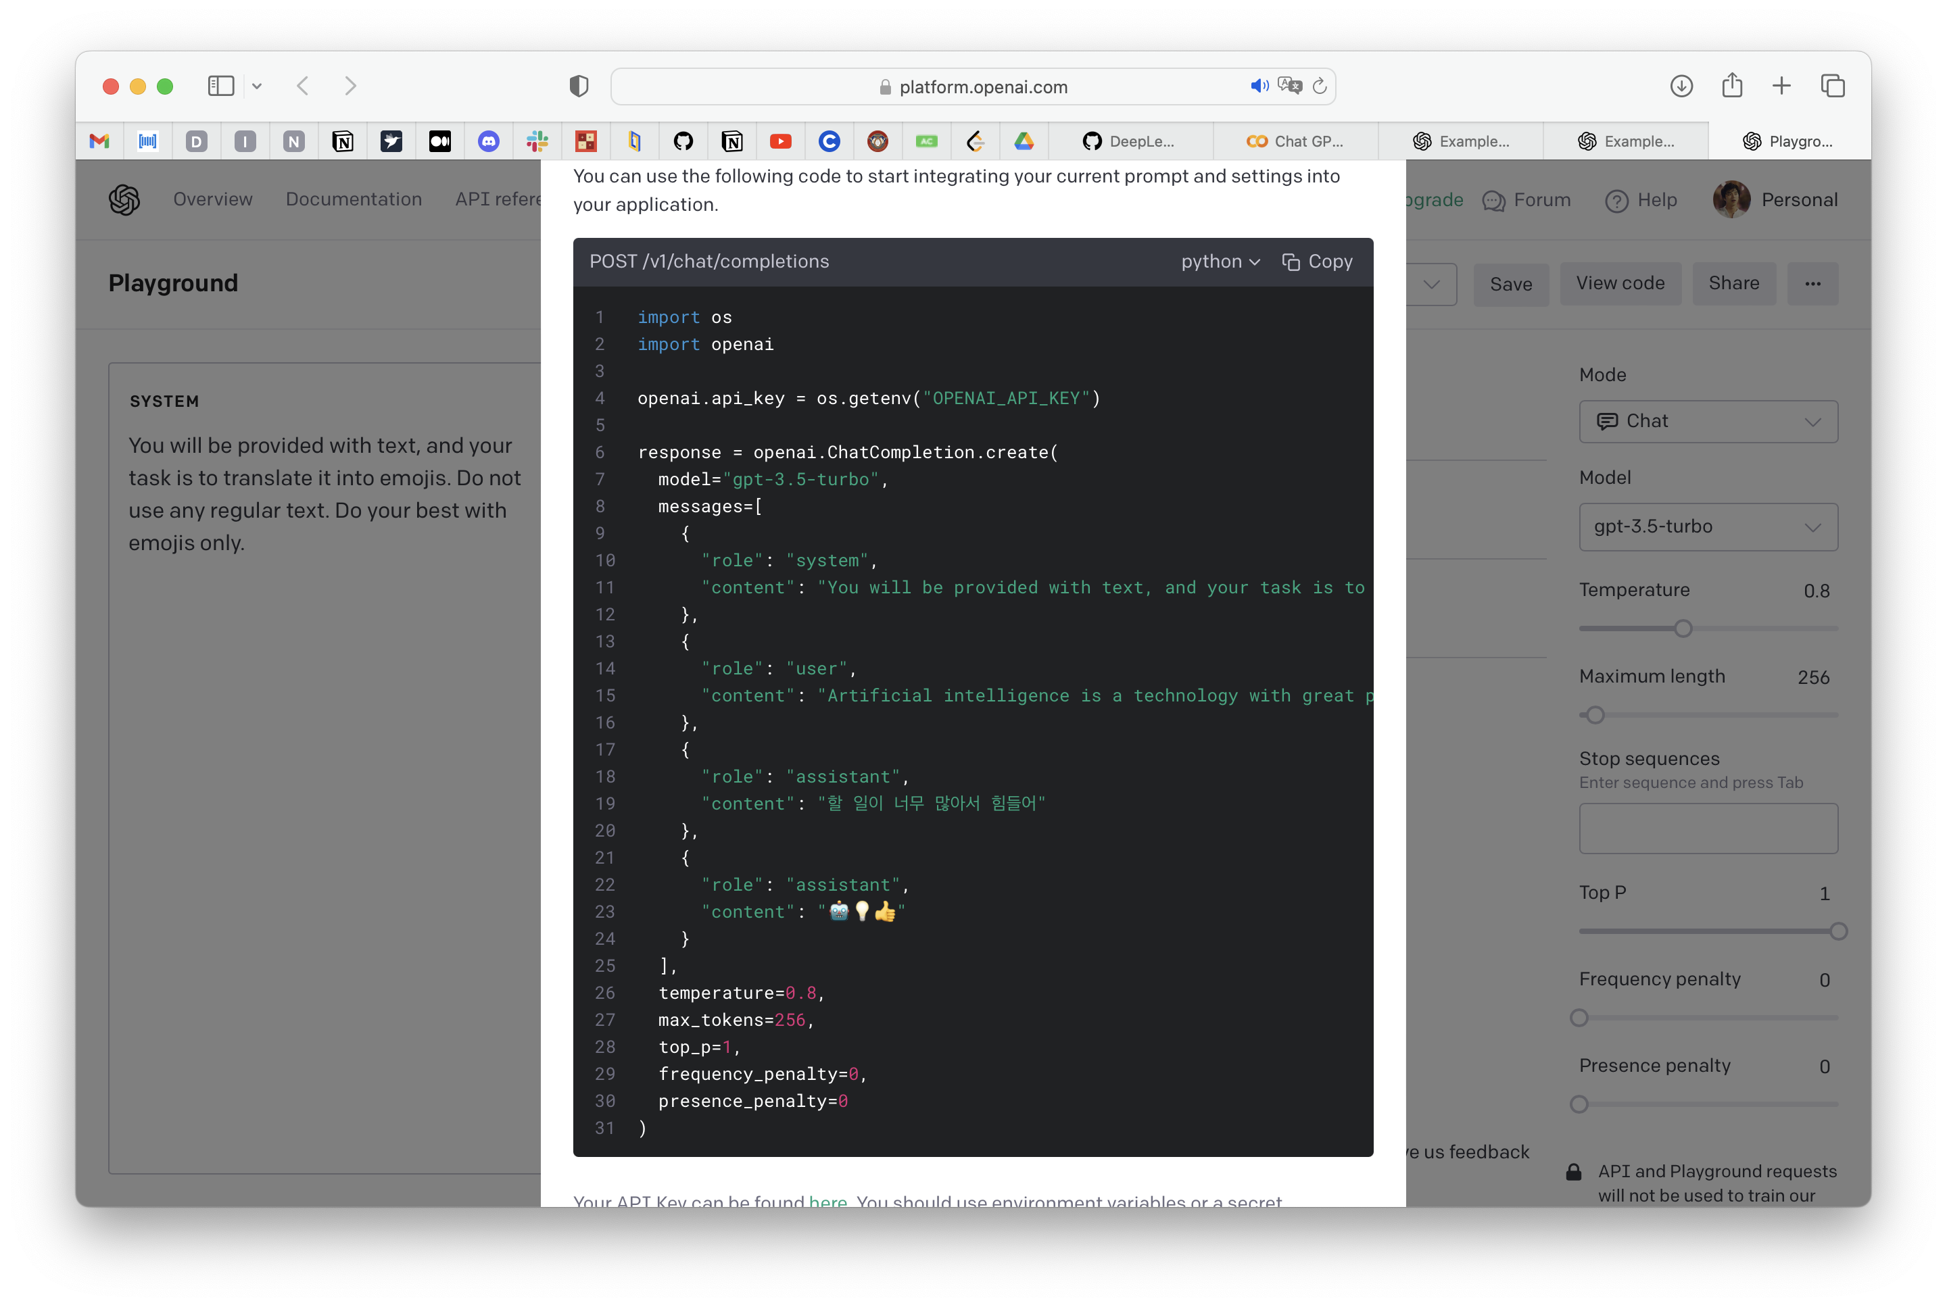Open a new tab with the plus icon
1947x1307 pixels.
tap(1781, 86)
